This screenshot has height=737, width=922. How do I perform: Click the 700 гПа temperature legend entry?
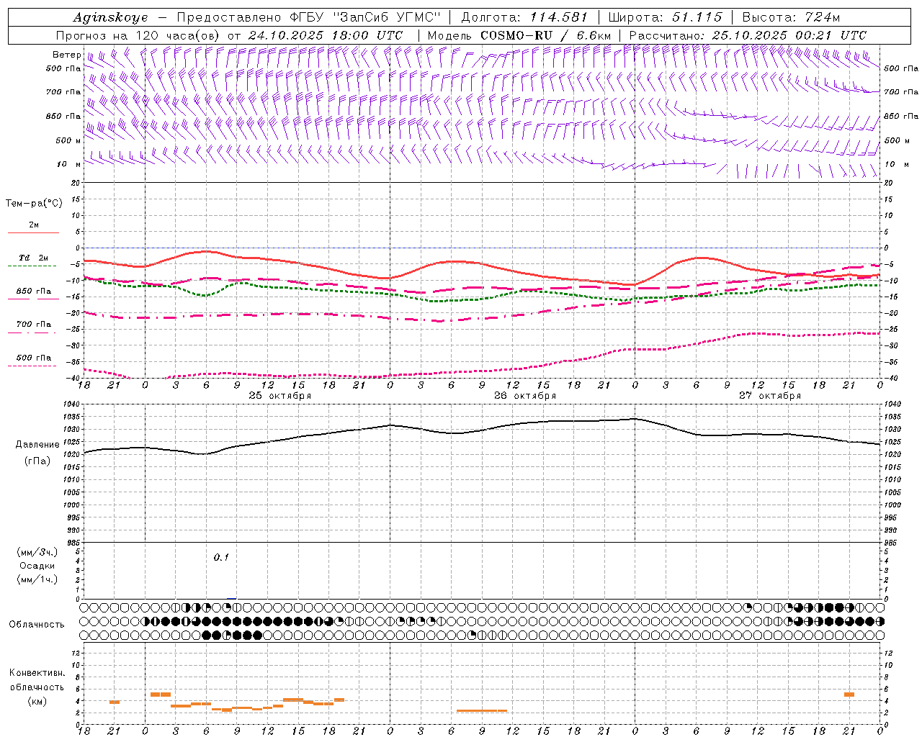tap(33, 327)
